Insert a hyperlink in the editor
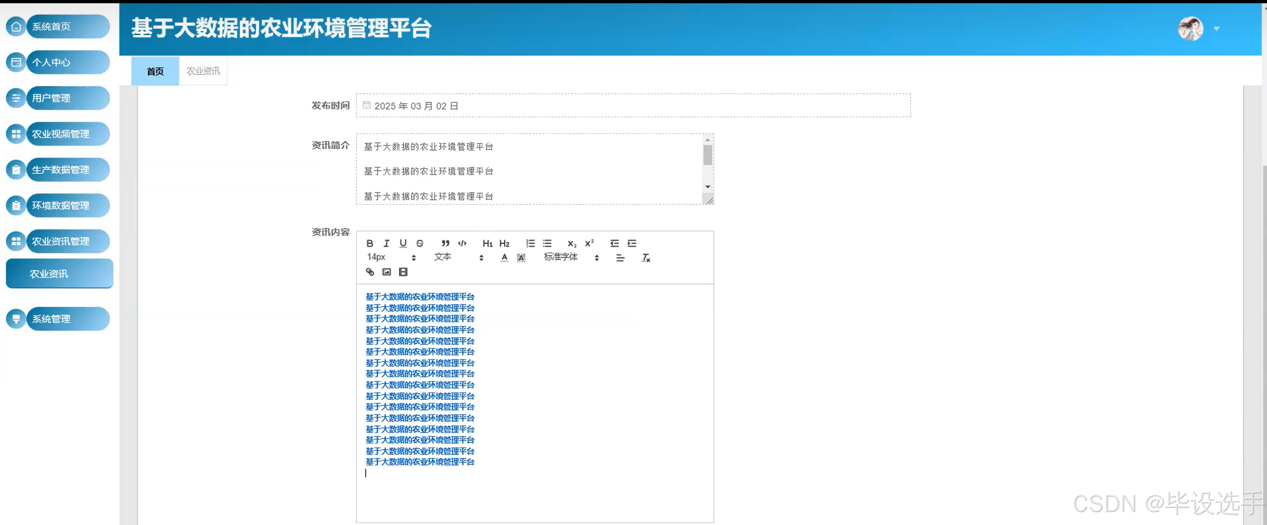1267x525 pixels. 369,272
